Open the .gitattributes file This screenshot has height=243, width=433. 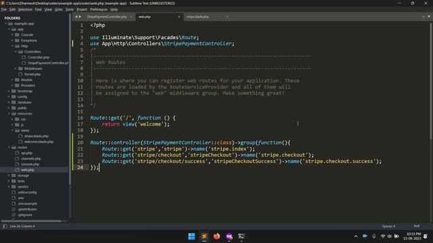27,209
